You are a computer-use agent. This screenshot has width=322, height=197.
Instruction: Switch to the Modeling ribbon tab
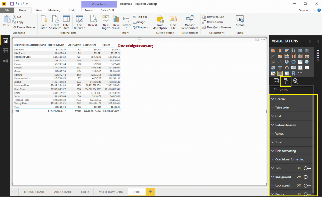pos(54,10)
